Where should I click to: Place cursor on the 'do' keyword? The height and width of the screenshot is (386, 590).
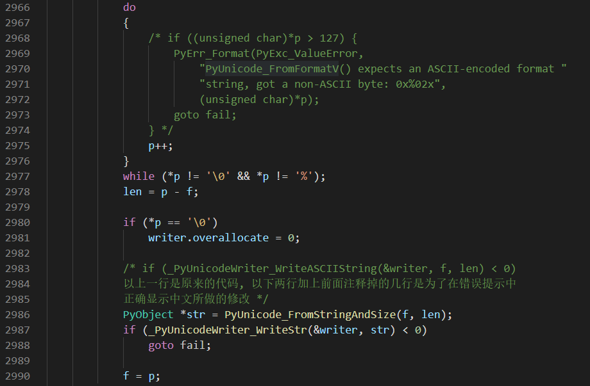pos(130,8)
